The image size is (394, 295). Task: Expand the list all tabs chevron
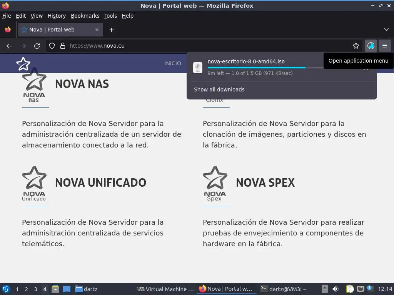pyautogui.click(x=386, y=30)
